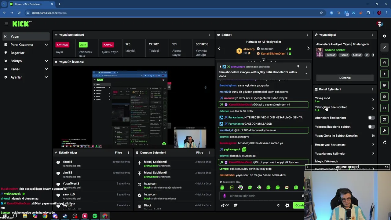Open Yapay Zeka ile Sohbet Denetimi link
The image size is (391, 220).
(345, 136)
